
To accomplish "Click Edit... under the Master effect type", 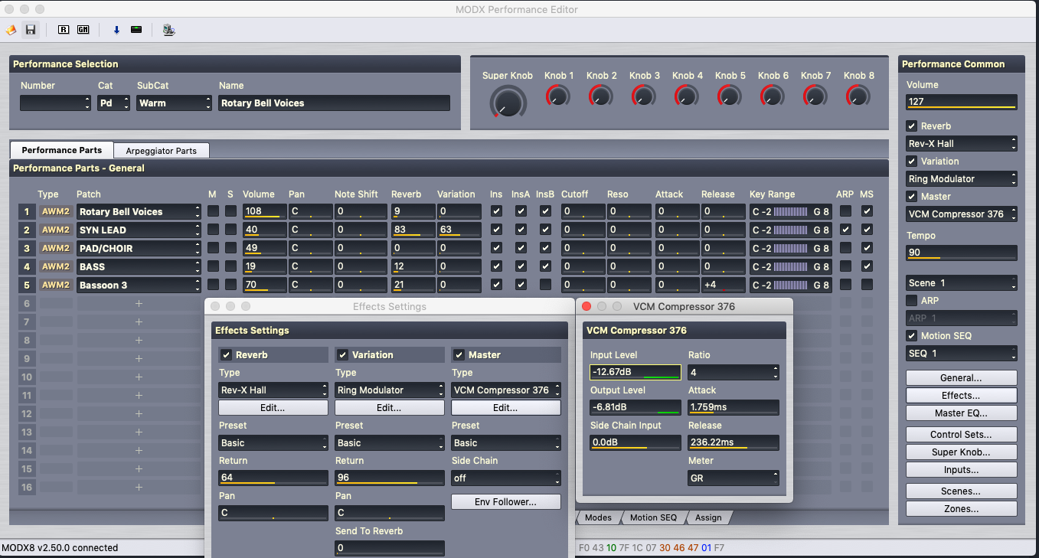I will [506, 408].
